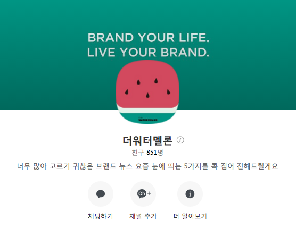Click the LIVE YOUR BRAND. banner text

(148, 52)
